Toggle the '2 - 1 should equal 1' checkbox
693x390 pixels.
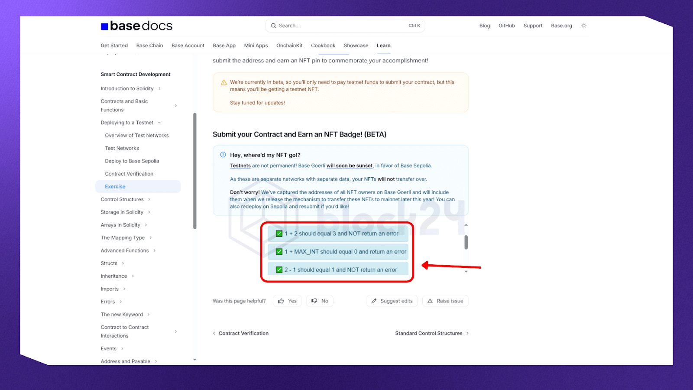click(x=279, y=270)
